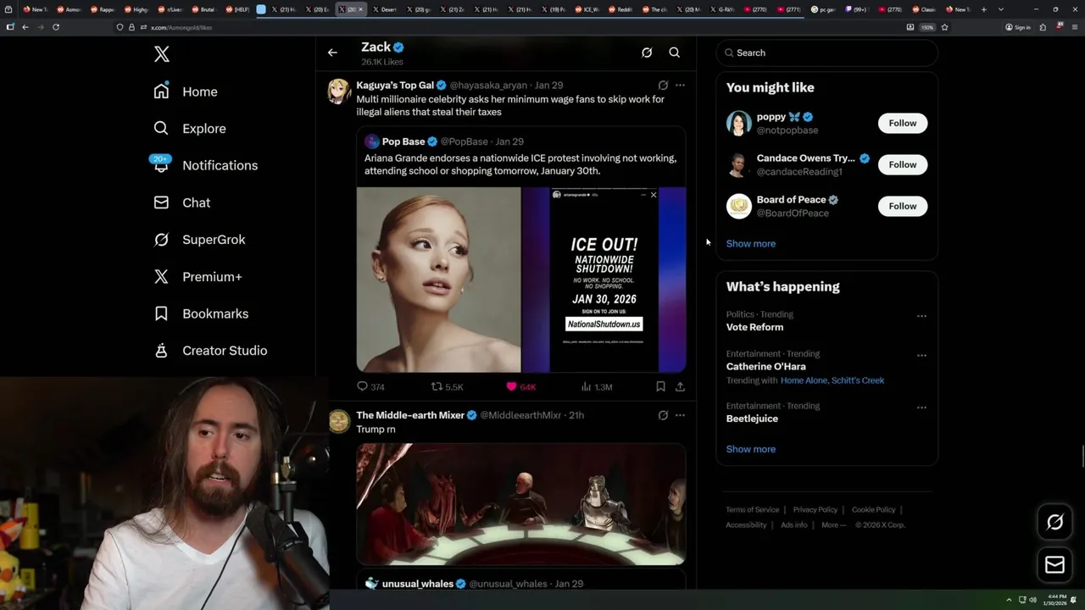The width and height of the screenshot is (1085, 610).
Task: View Ariana Grande portrait image
Action: tap(438, 280)
